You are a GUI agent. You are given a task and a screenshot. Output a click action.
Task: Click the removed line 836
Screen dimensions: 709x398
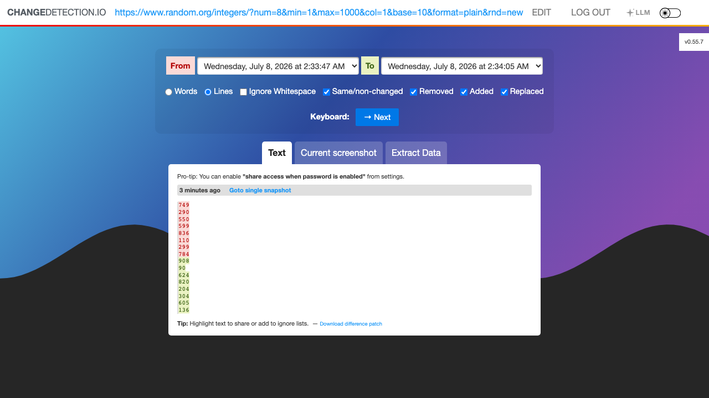point(184,233)
